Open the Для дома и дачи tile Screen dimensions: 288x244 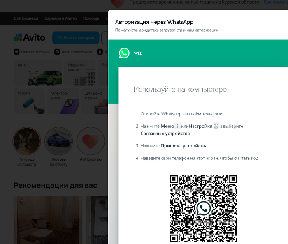pos(95,101)
